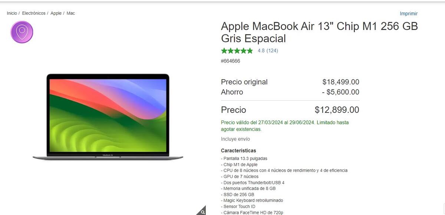This screenshot has width=445, height=215.
Task: Click the purple location pin icon
Action: (22, 32)
